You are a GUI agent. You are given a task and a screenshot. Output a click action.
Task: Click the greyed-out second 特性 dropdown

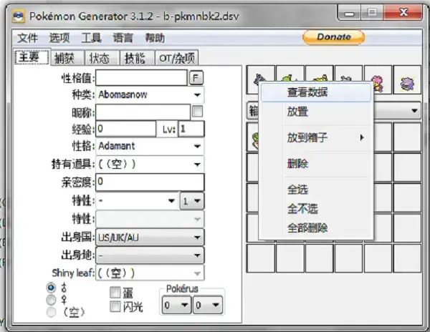150,219
